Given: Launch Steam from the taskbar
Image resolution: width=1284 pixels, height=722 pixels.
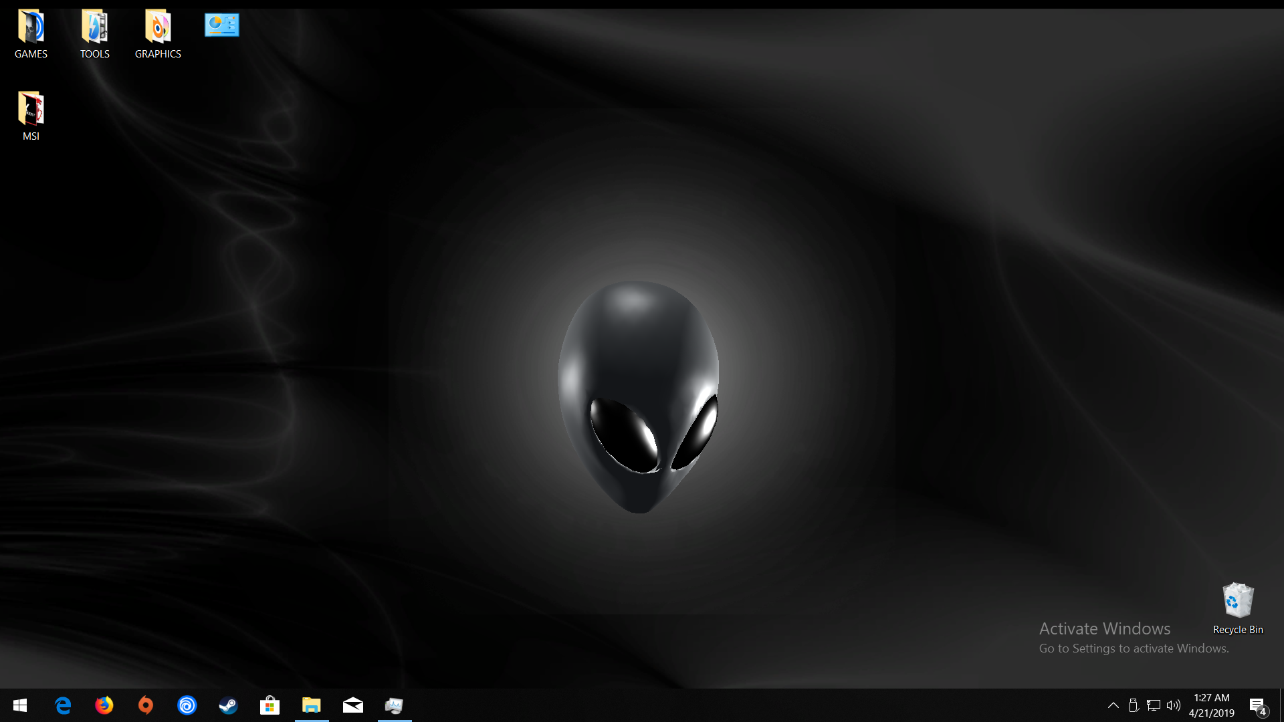Looking at the screenshot, I should click(229, 705).
